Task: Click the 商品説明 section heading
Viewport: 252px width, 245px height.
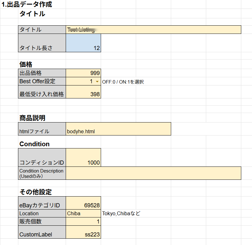Action: [x=32, y=118]
